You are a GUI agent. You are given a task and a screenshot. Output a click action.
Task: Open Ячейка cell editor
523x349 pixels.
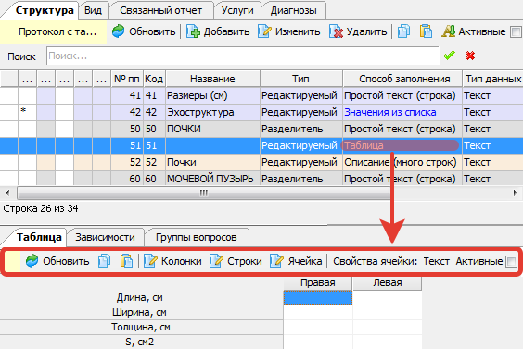[296, 261]
